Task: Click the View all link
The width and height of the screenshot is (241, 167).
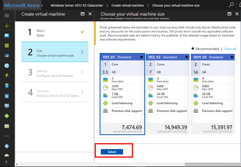Action: (x=230, y=49)
